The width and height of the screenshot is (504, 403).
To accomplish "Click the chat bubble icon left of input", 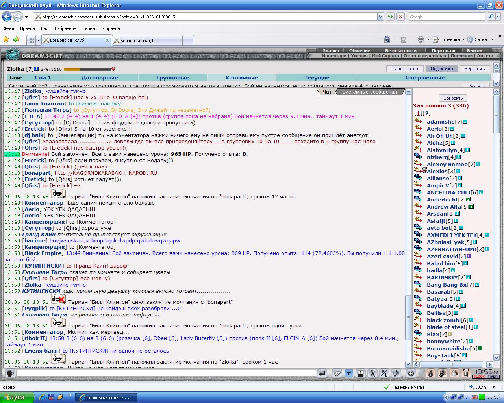I will pyautogui.click(x=10, y=373).
